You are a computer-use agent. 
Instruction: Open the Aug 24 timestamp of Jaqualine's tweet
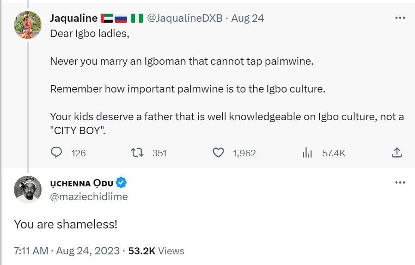[247, 18]
